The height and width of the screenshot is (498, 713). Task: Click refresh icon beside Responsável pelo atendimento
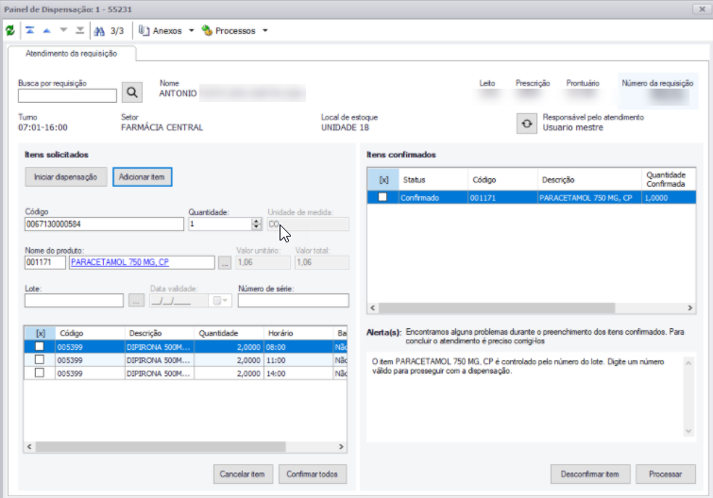coord(527,124)
